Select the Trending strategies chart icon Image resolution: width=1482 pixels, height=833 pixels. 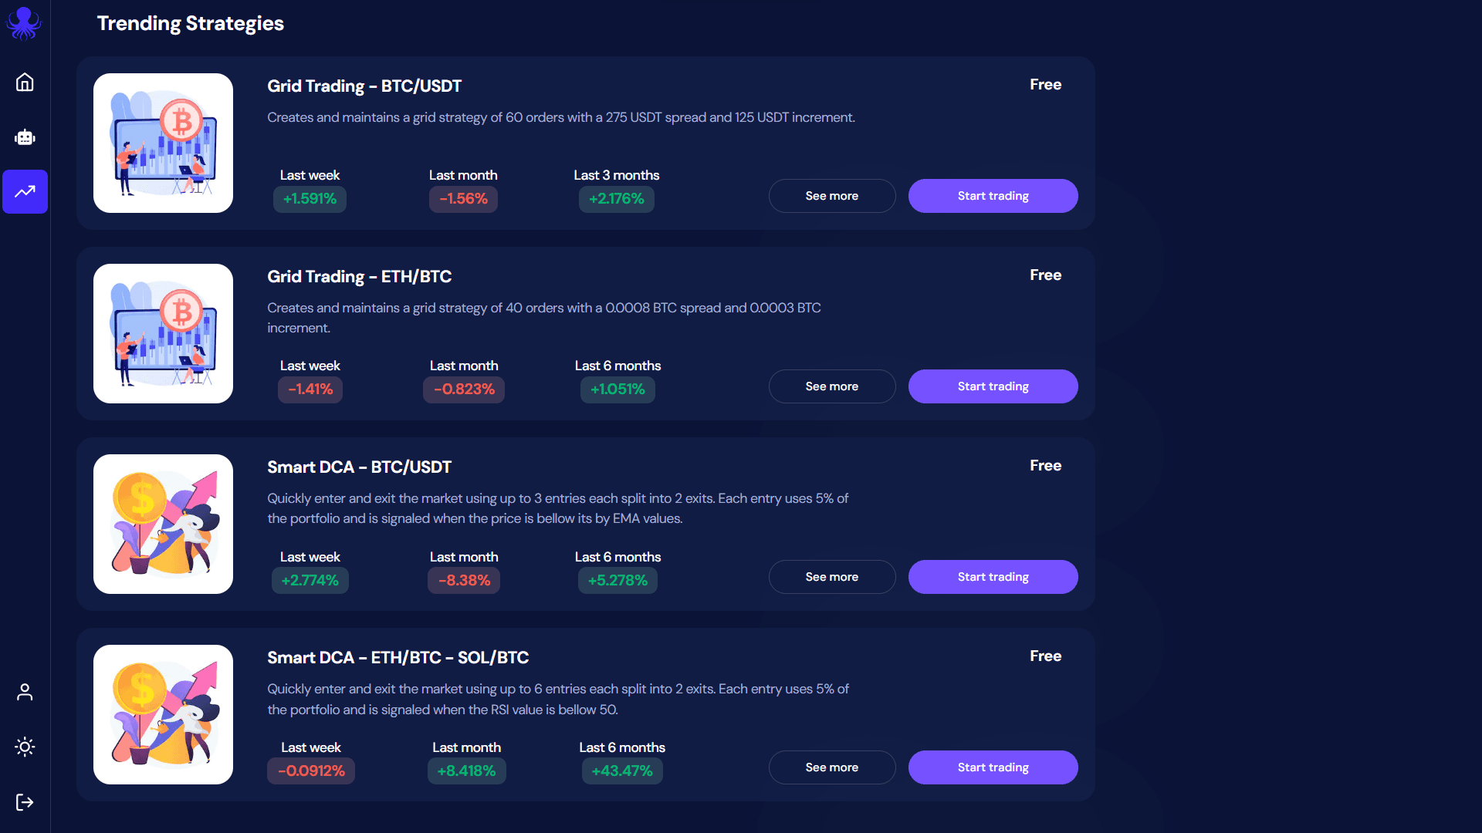(x=25, y=191)
